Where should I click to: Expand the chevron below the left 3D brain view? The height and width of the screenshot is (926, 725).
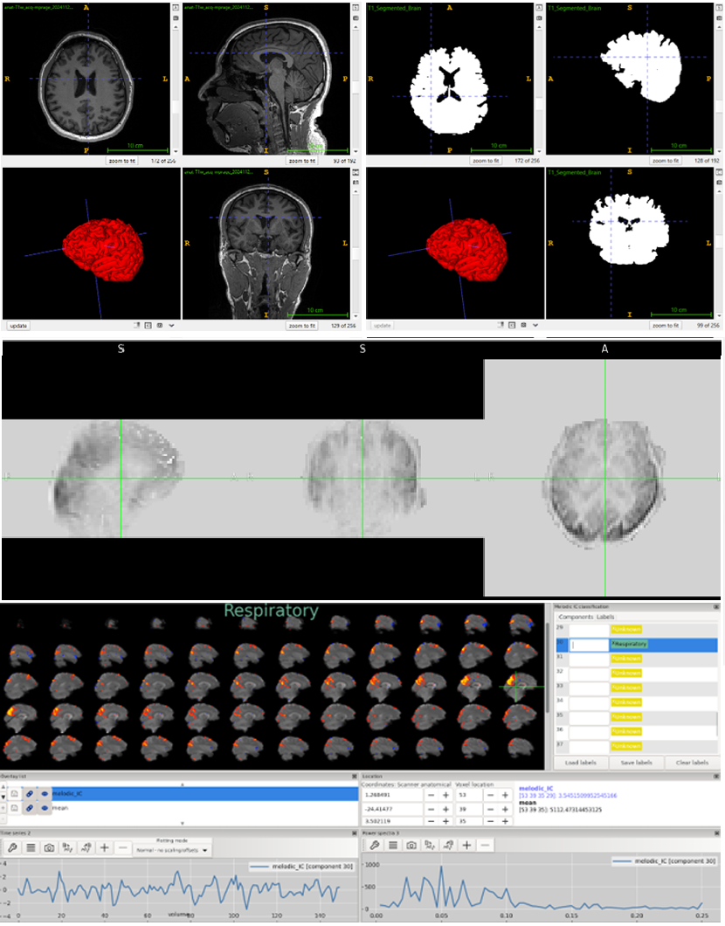[171, 326]
